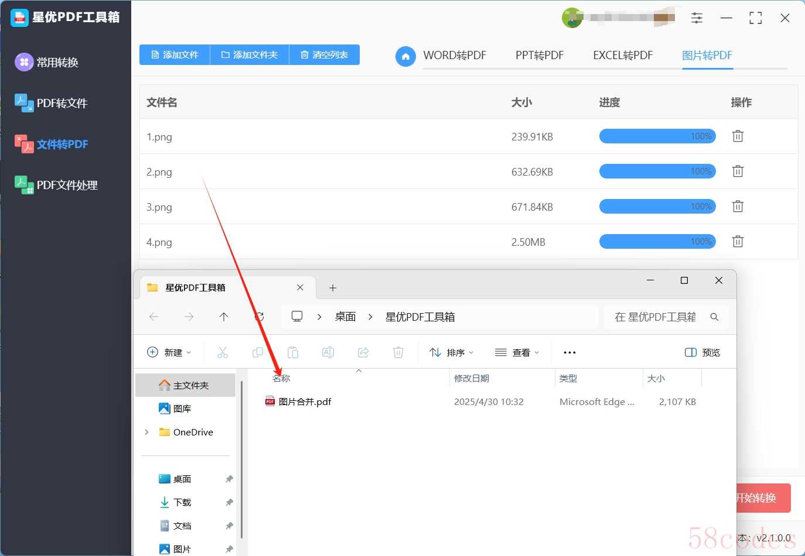805x556 pixels.
Task: Click 星优PDF工具箱 in address breadcrumb
Action: tap(420, 317)
